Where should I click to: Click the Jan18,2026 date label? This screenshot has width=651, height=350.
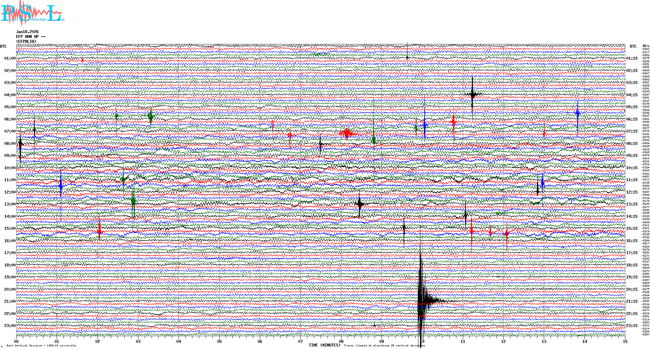point(27,32)
